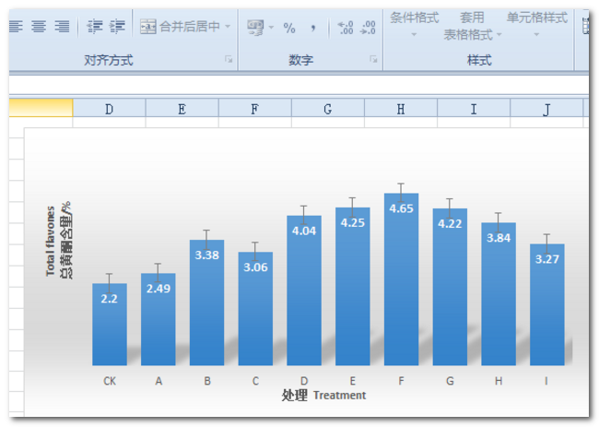The height and width of the screenshot is (427, 599).
Task: Apply comma style number format
Action: tap(313, 28)
